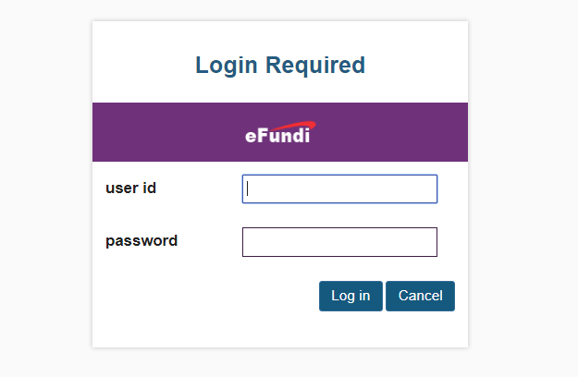This screenshot has width=578, height=377.
Task: Click the white "Fundi" lettering in the logo
Action: click(284, 136)
